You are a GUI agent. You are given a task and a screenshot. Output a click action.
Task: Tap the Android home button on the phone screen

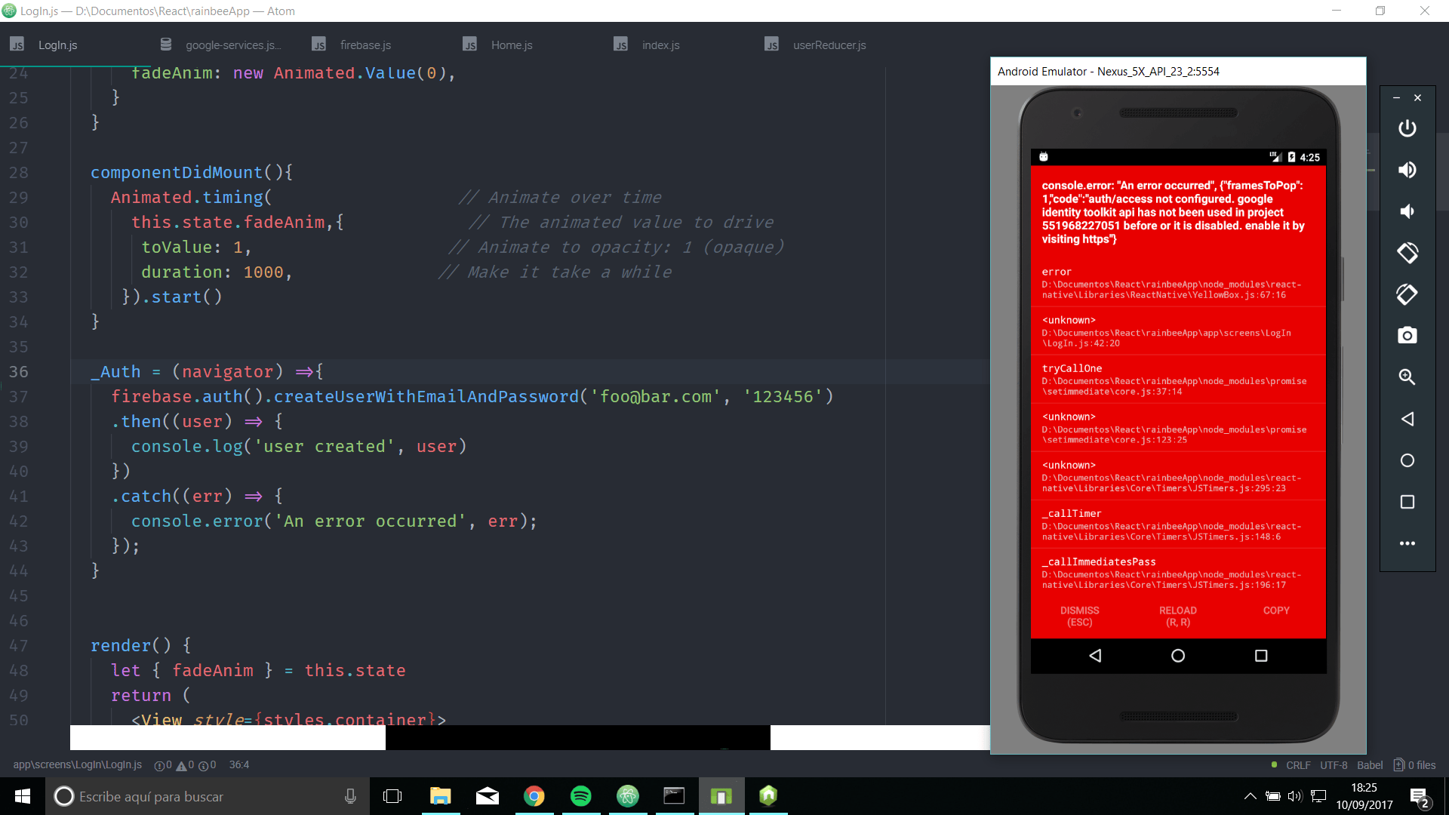pyautogui.click(x=1177, y=656)
